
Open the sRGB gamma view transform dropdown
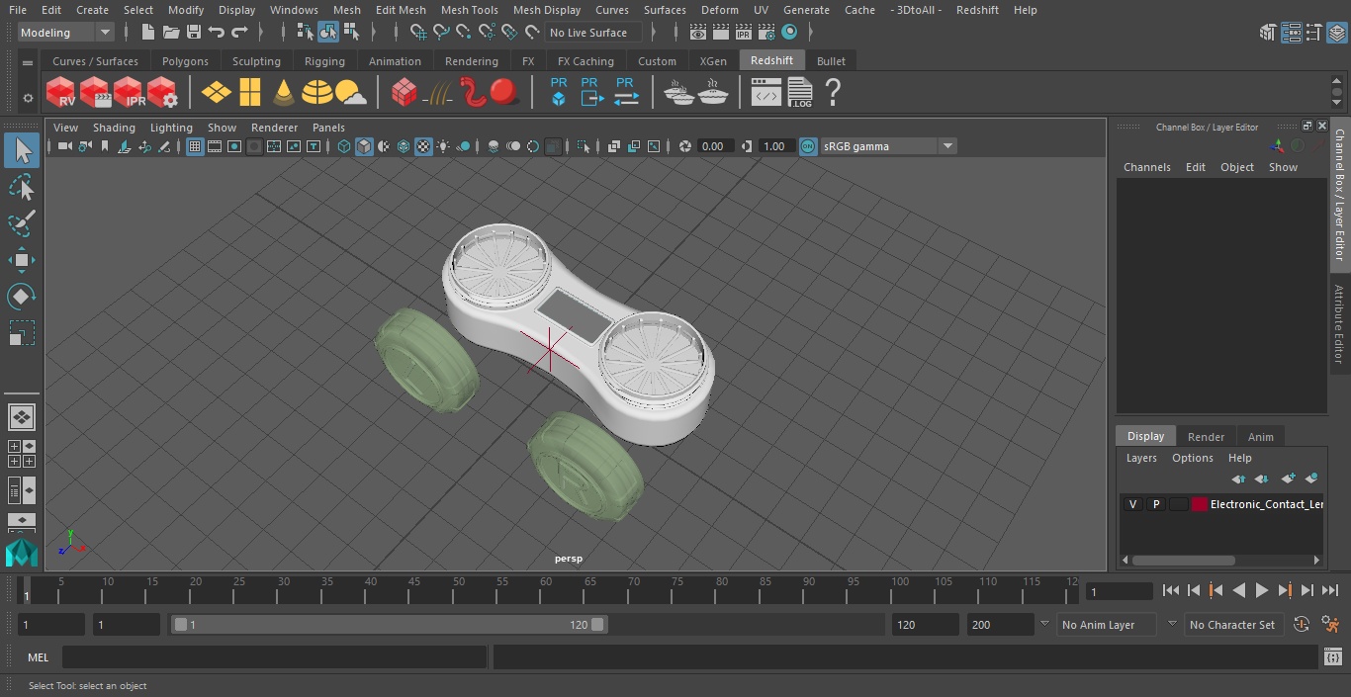pyautogui.click(x=887, y=146)
